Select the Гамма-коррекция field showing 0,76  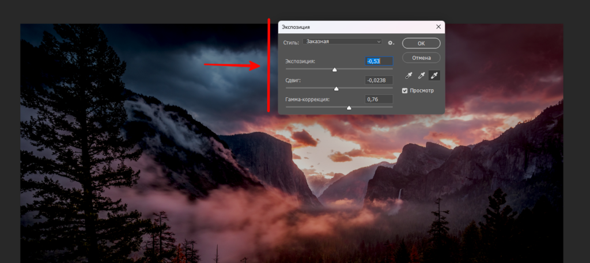379,99
